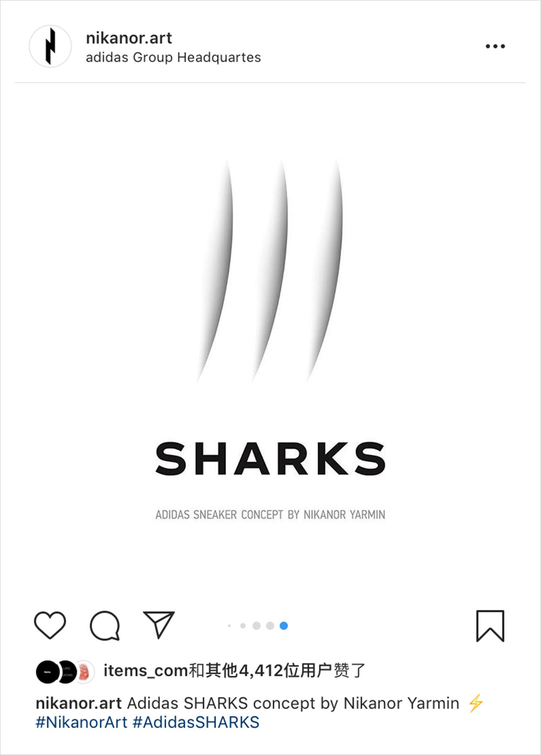Viewport: 541px width, 755px height.
Task: Tap the overlapping liker avatars
Action: [x=65, y=672]
